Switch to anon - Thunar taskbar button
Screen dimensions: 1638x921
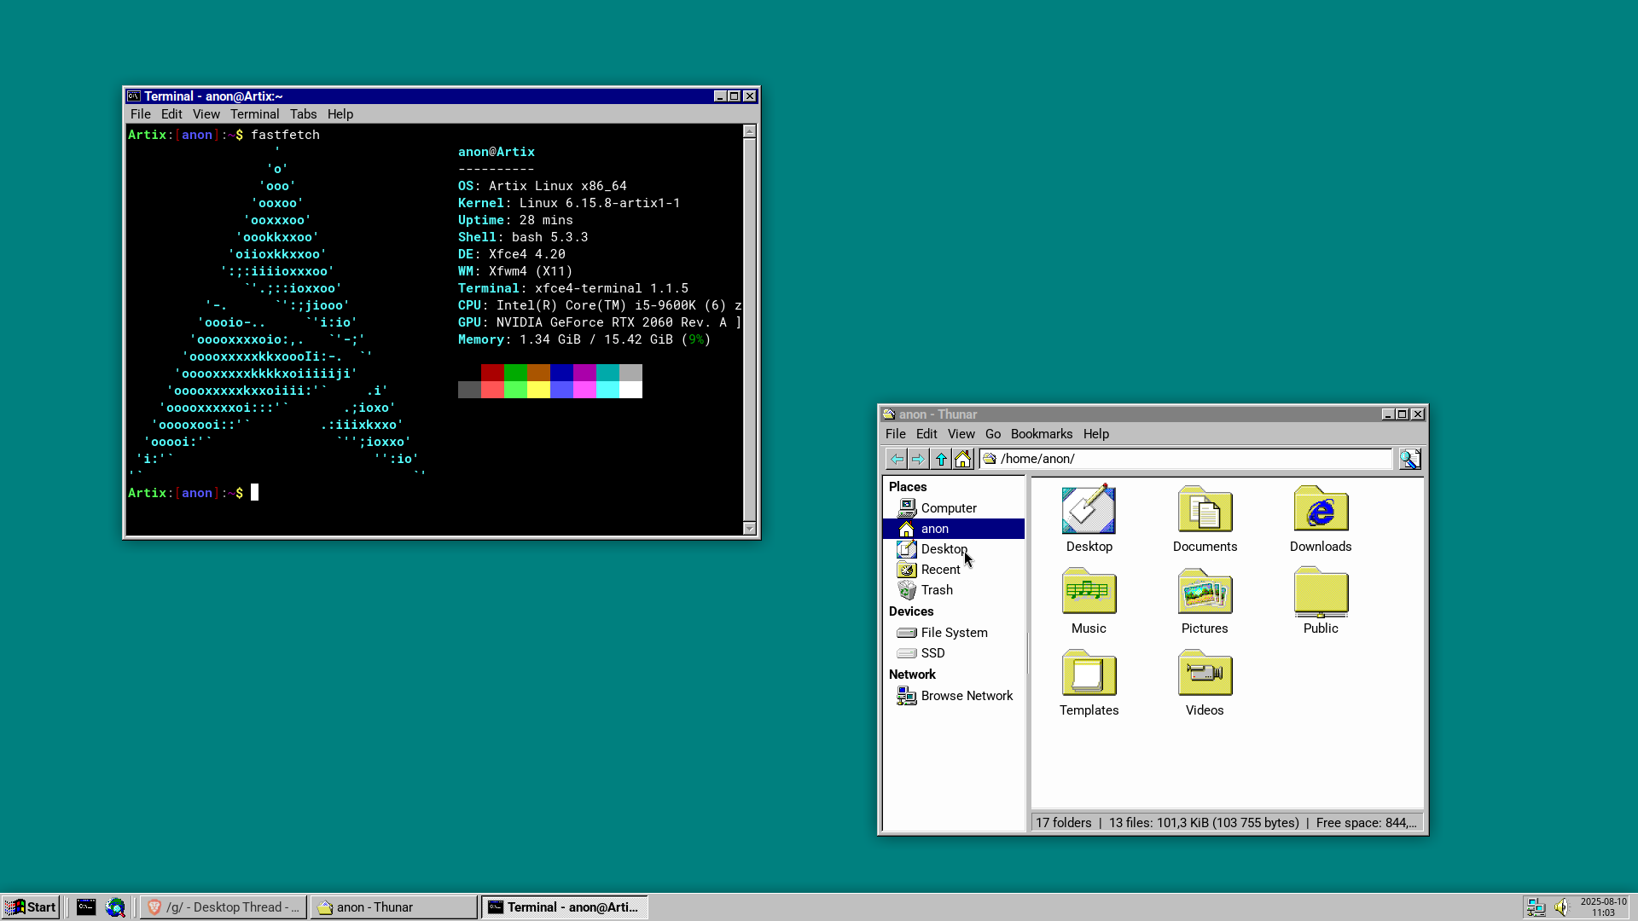pyautogui.click(x=393, y=907)
